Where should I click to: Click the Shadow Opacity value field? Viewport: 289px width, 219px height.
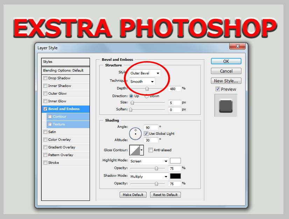[175, 184]
